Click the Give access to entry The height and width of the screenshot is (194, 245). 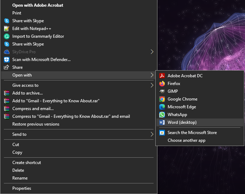(79, 85)
